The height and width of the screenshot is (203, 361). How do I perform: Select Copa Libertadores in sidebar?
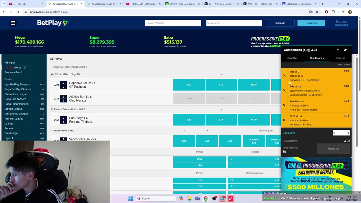(15, 99)
